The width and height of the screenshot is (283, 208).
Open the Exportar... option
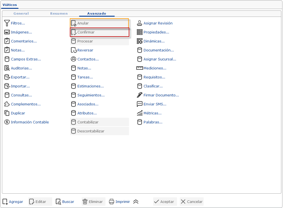(x=20, y=77)
